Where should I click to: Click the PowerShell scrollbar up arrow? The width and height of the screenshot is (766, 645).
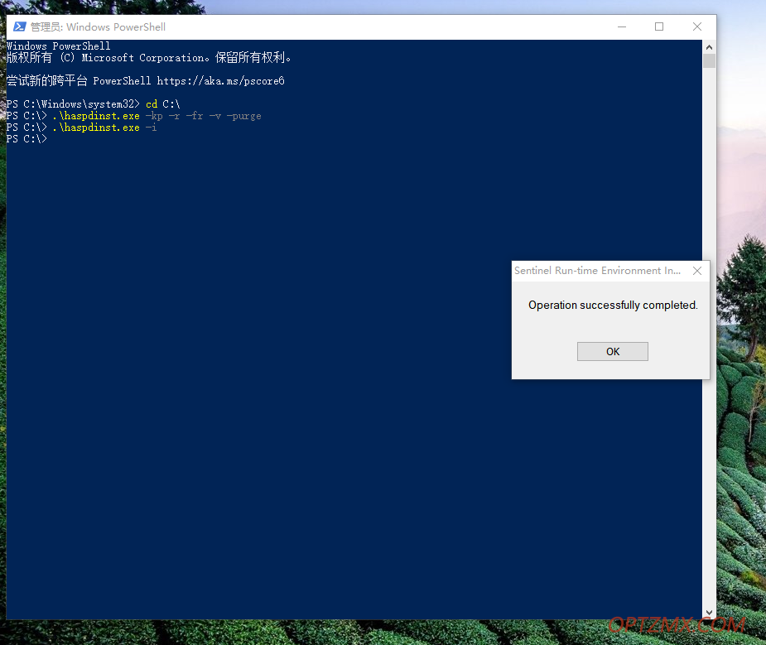[709, 47]
